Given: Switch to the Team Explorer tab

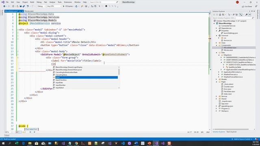Looking at the screenshot, I should (232, 132).
